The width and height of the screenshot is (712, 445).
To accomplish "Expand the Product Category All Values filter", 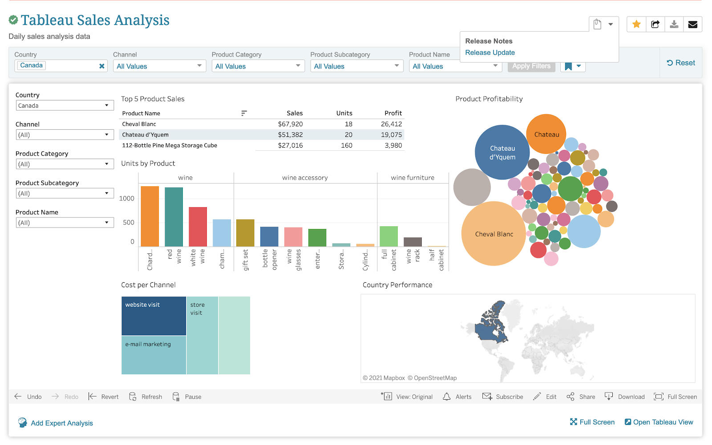I will click(258, 66).
